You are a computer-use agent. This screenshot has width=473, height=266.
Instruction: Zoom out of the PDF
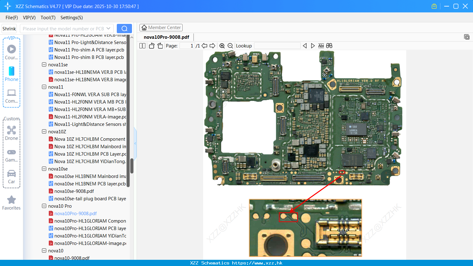pyautogui.click(x=230, y=46)
